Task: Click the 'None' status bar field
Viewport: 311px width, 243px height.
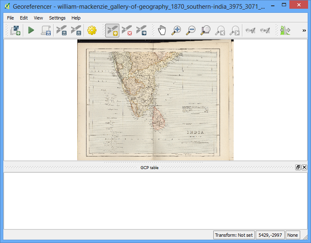Action: (x=293, y=235)
